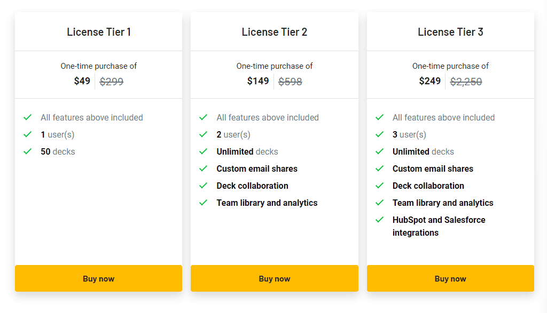The image size is (547, 313).
Task: Click checkmark beside Tier 3 '3 user(s)'
Action: [379, 134]
